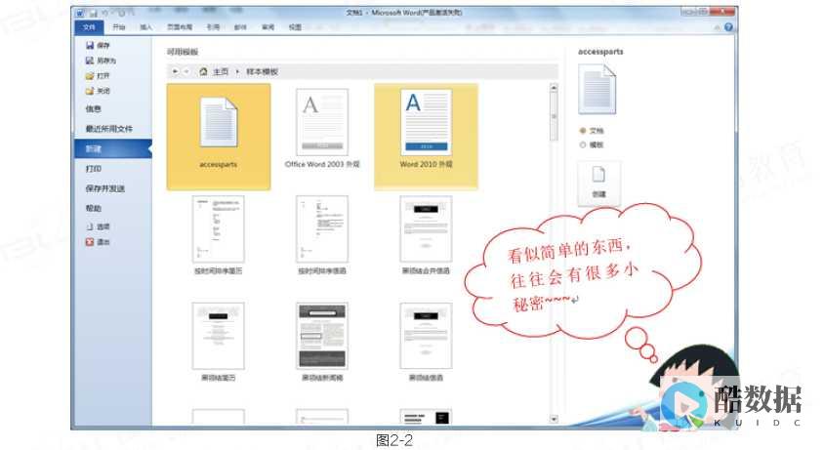Click the back arrow in template navigation bar
This screenshot has height=450, width=824.
(175, 71)
